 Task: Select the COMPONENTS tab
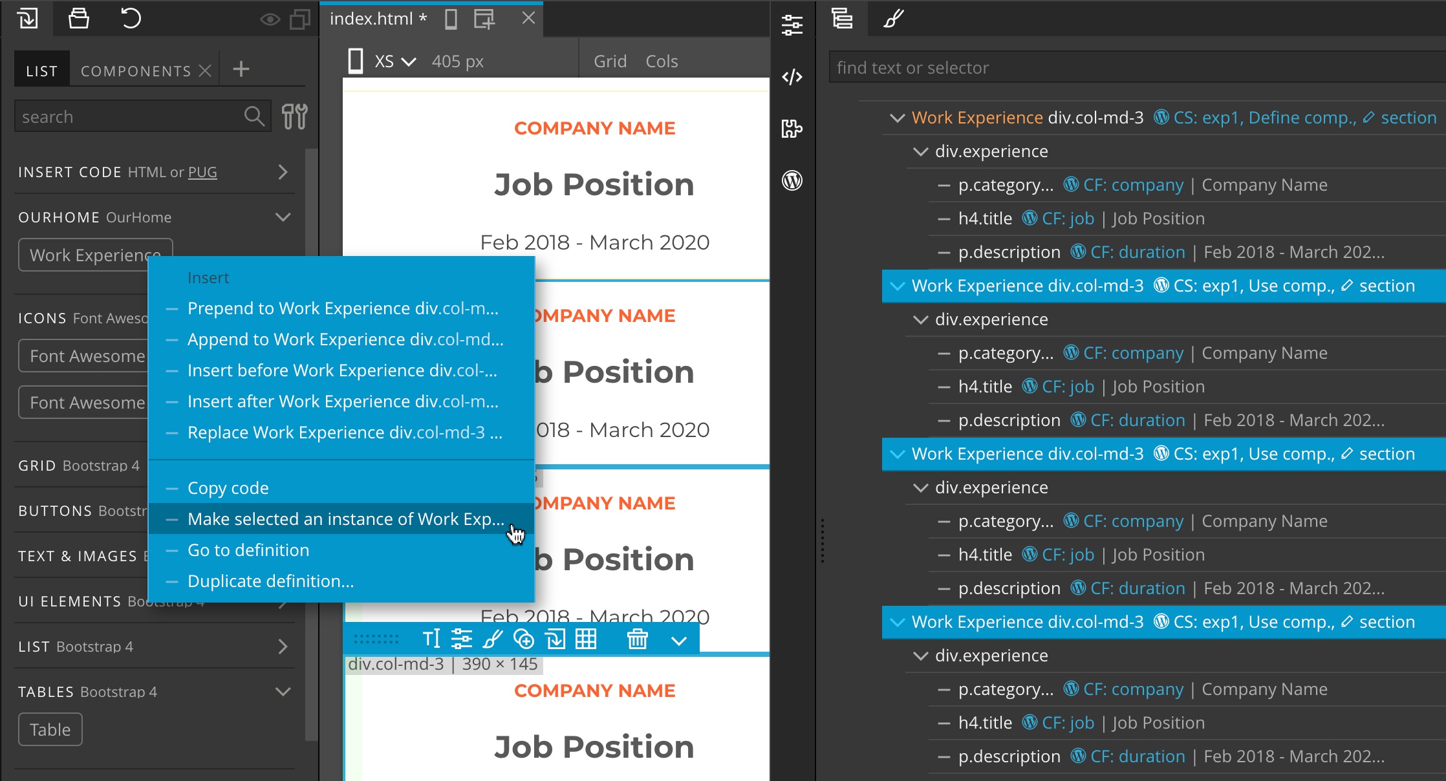coord(136,70)
